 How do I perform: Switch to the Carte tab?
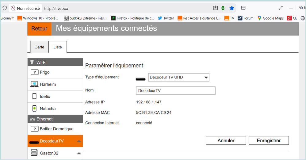(39, 47)
